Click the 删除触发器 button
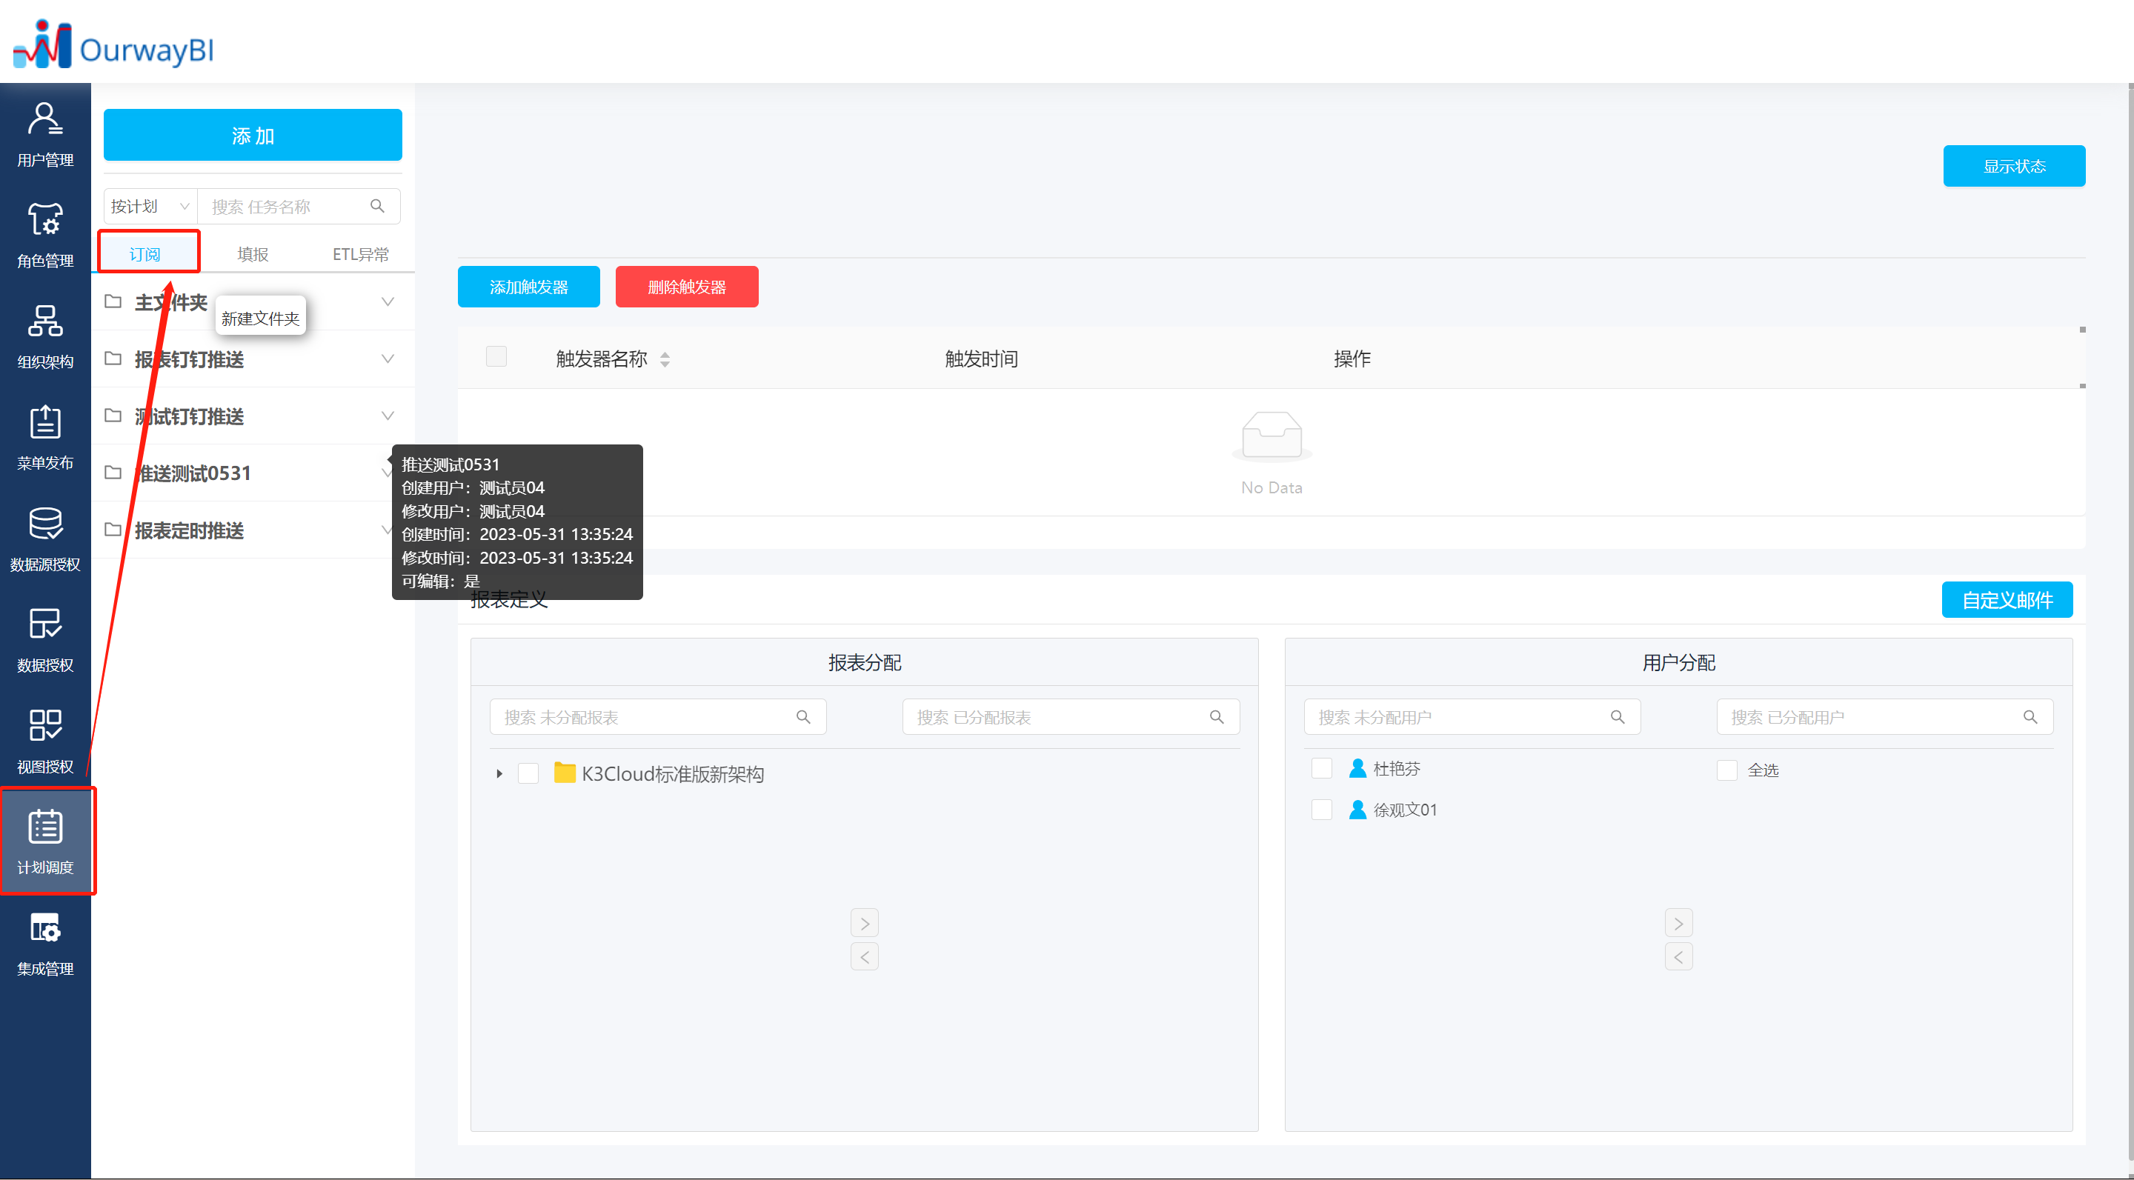This screenshot has height=1180, width=2134. 687,287
